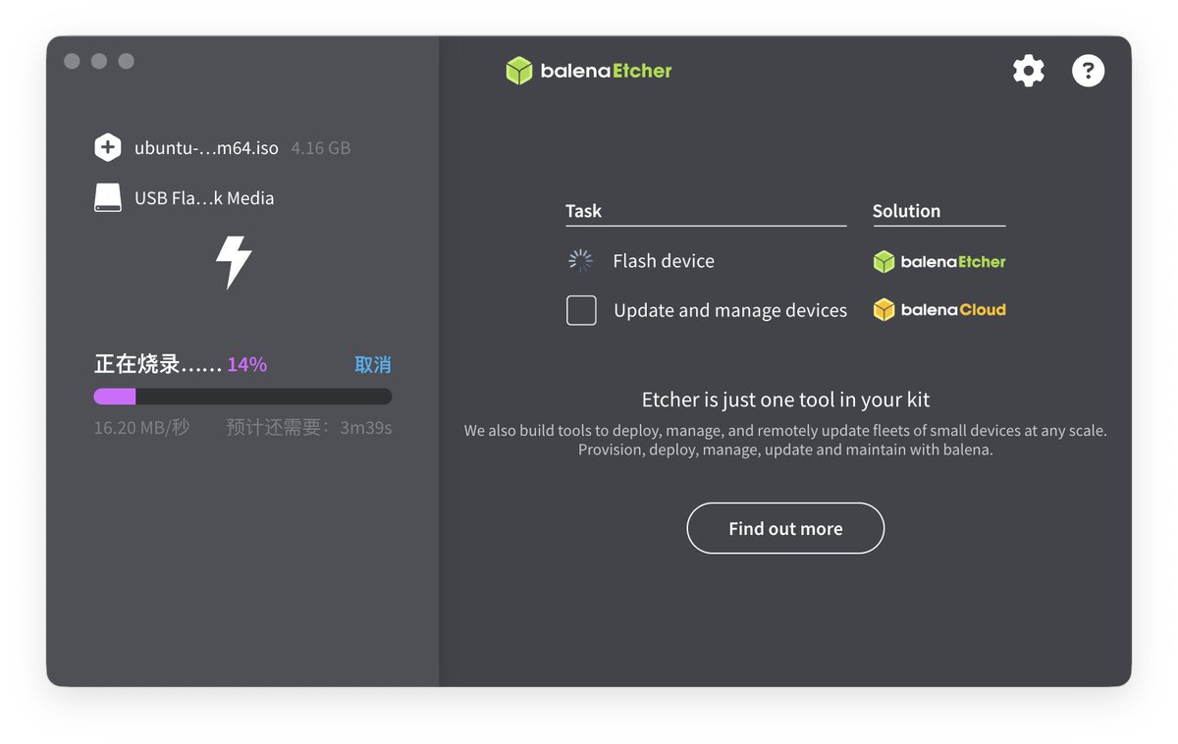This screenshot has height=744, width=1178.
Task: Check the Update and manage devices box
Action: pos(581,310)
